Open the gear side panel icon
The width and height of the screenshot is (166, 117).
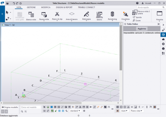pos(163,44)
